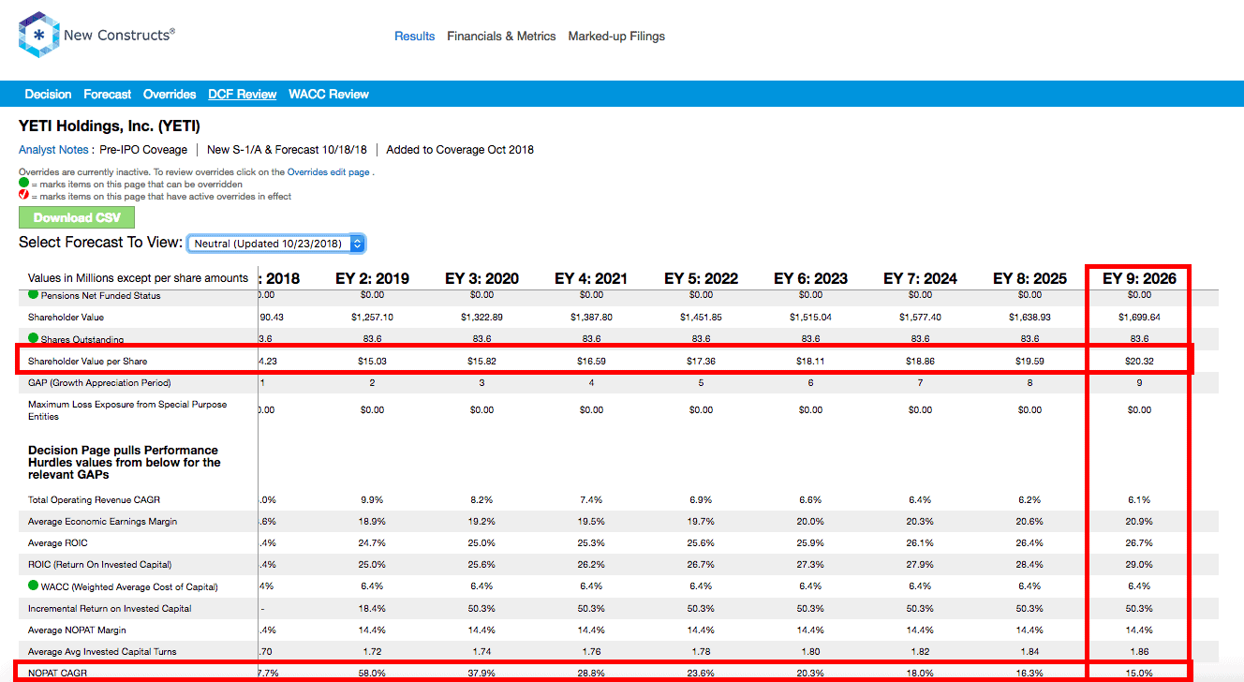Open the WACC Review page
Screen dimensions: 1244x682
(x=329, y=95)
